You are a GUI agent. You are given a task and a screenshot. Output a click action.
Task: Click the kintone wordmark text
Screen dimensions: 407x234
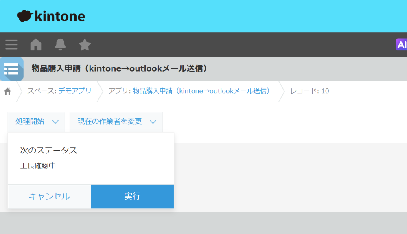pos(60,16)
